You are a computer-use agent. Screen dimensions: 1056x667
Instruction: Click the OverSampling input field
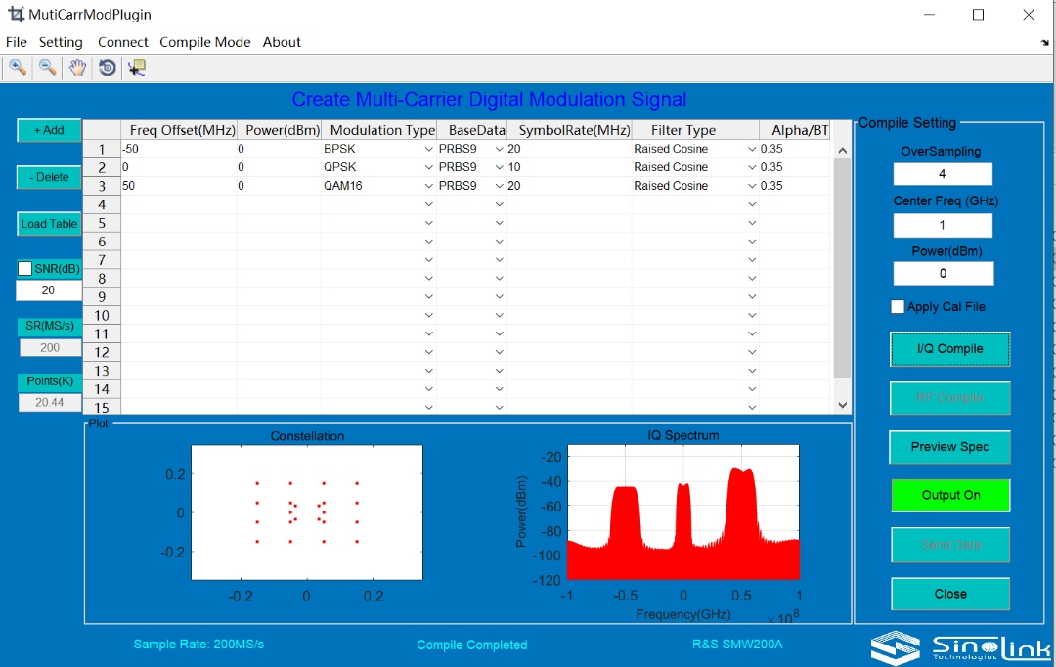[x=943, y=174]
